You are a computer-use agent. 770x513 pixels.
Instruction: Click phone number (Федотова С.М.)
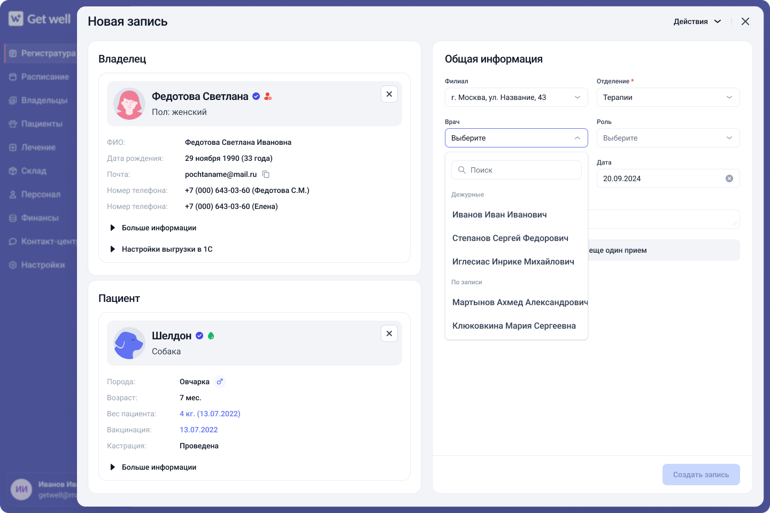coord(247,190)
